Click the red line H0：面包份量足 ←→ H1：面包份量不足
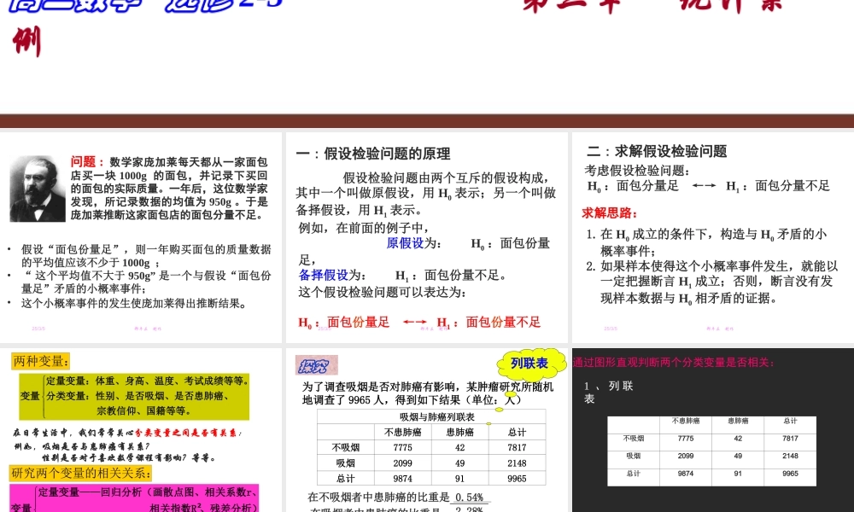 [419, 322]
